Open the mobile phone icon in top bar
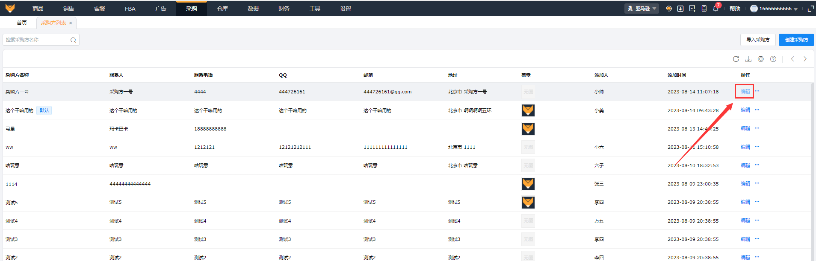The width and height of the screenshot is (816, 261). (x=704, y=9)
